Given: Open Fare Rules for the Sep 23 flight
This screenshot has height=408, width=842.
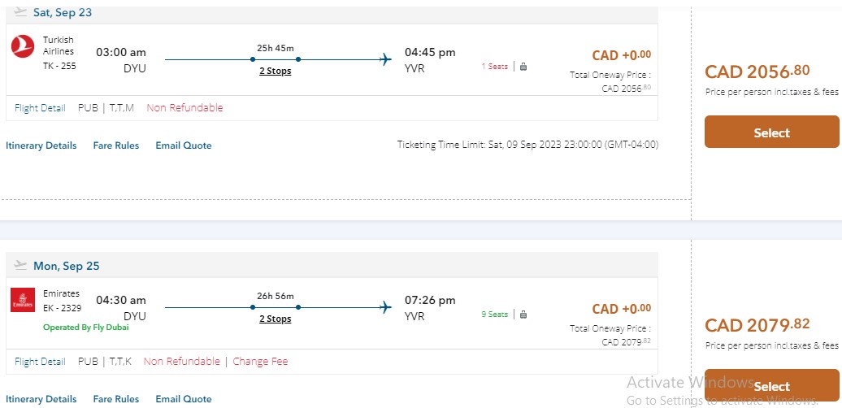Looking at the screenshot, I should (116, 145).
